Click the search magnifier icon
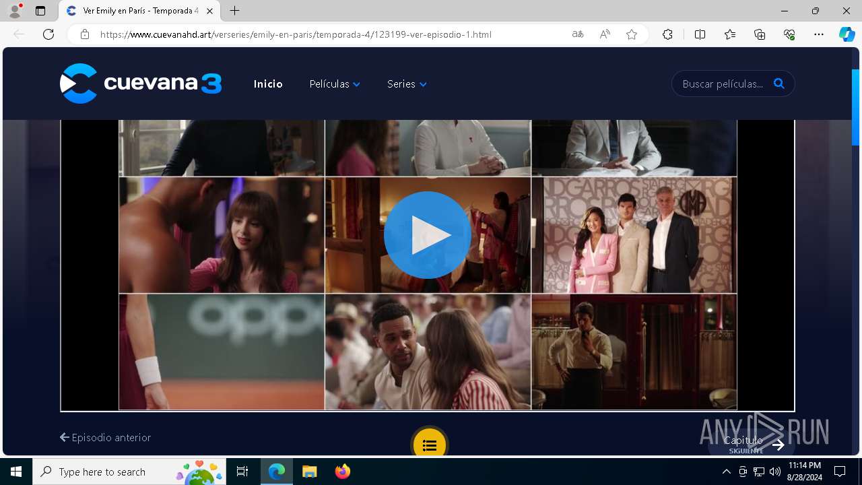This screenshot has width=862, height=485. tap(779, 84)
